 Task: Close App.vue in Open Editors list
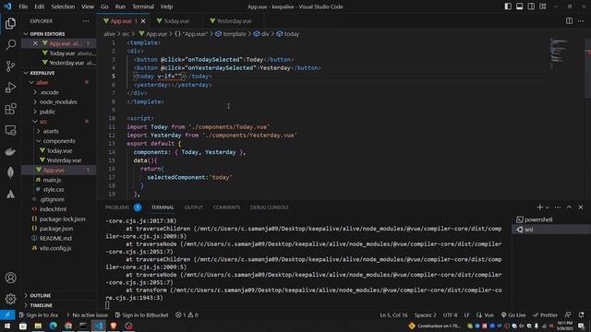click(x=35, y=43)
